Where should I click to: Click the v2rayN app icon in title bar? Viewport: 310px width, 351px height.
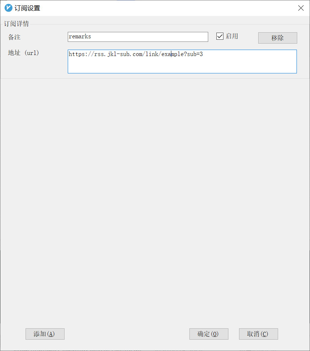pyautogui.click(x=8, y=8)
